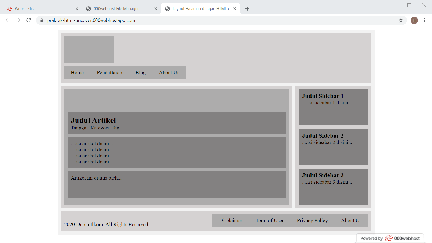Screen dimensions: 432x243
Task: Close the Website list tab
Action: tap(77, 9)
